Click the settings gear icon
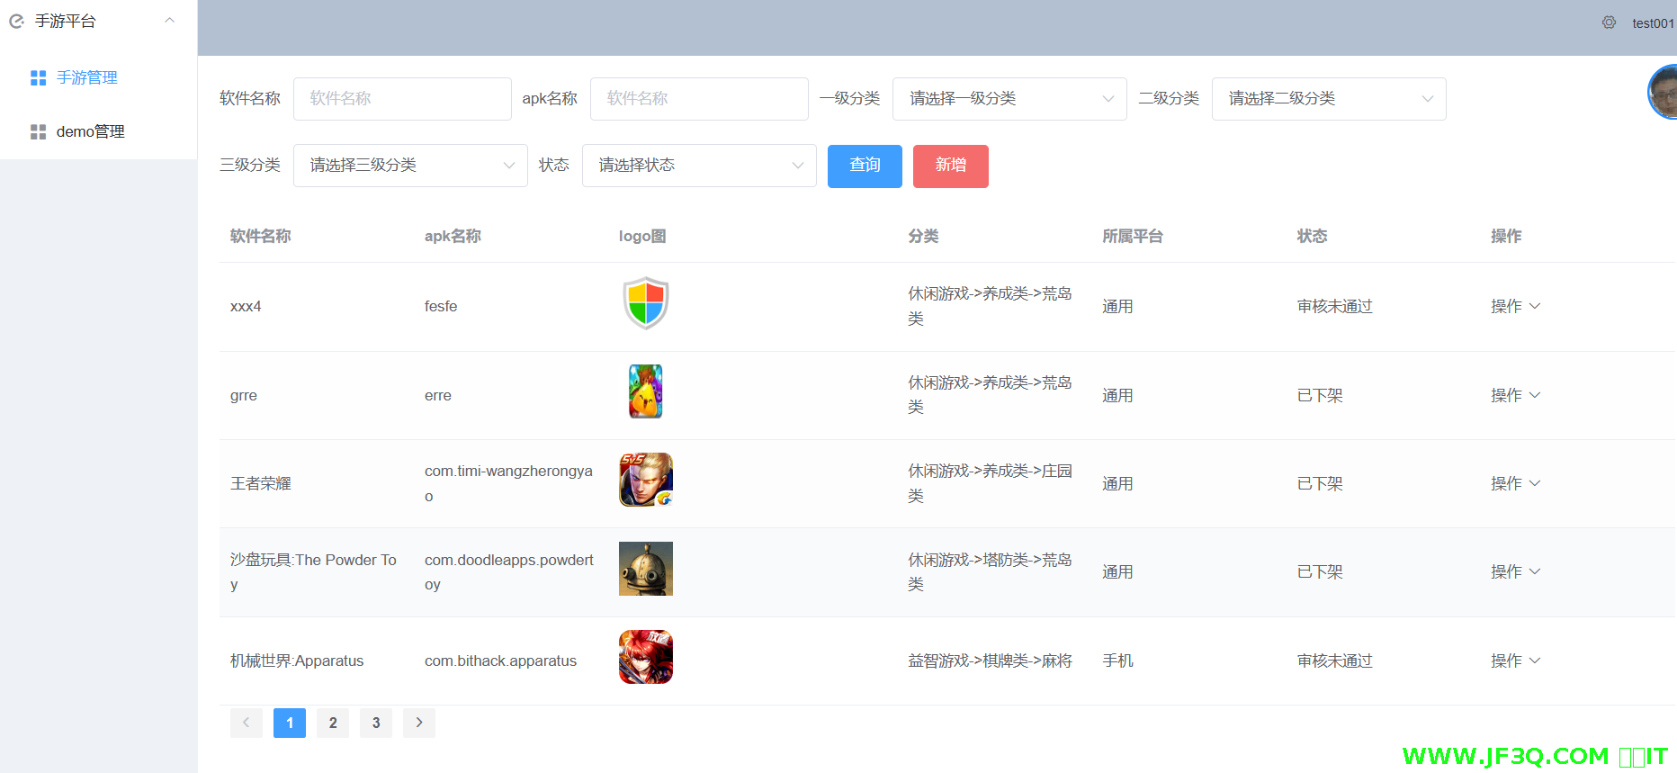The image size is (1677, 773). 1609,22
